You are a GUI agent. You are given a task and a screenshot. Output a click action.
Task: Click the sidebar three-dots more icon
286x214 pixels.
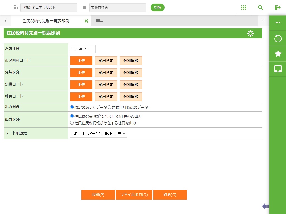point(278,23)
